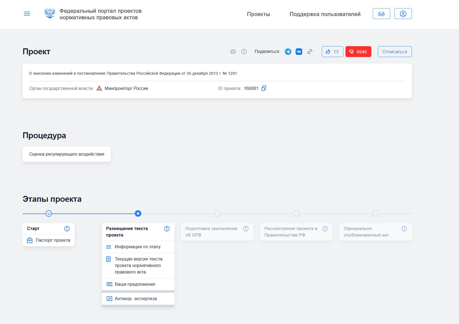Select current stage marker on timeline
The height and width of the screenshot is (324, 459).
tap(138, 214)
